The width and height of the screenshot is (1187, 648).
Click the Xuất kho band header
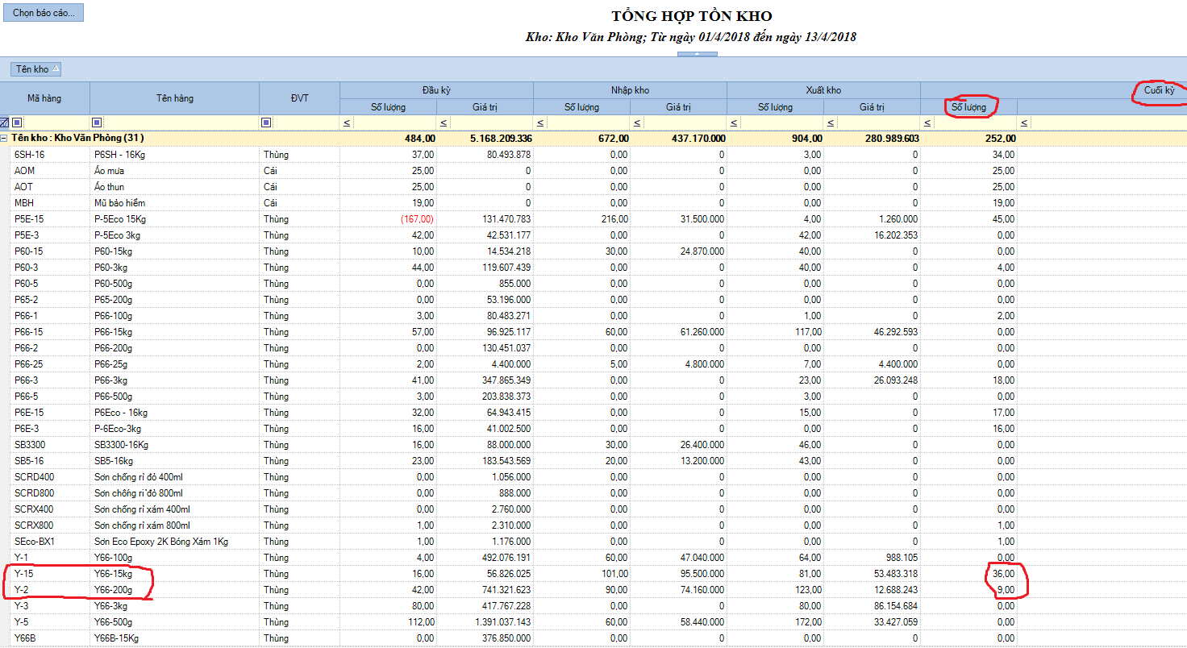[824, 90]
